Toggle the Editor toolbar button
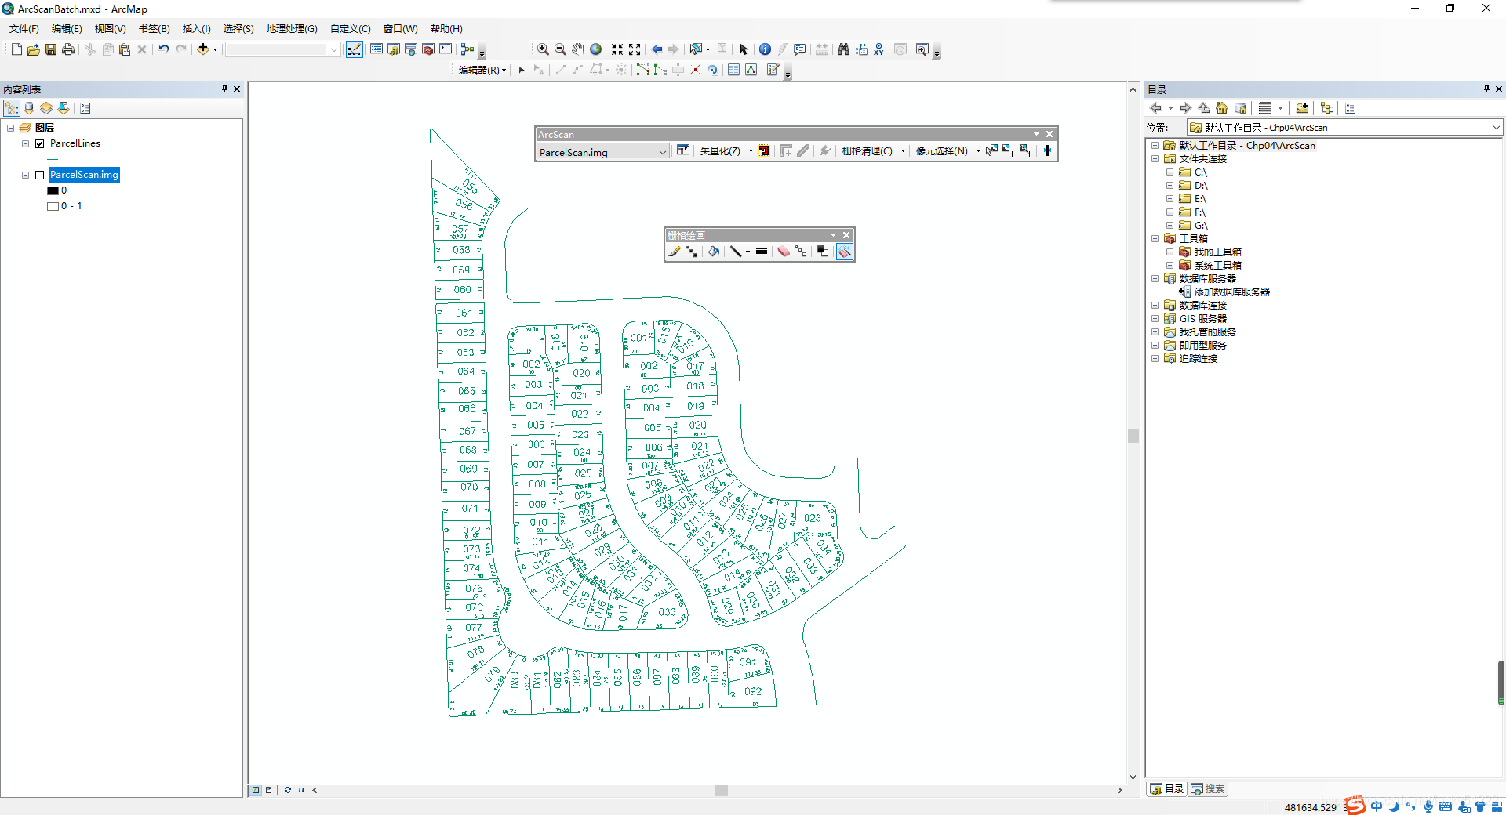 point(355,49)
